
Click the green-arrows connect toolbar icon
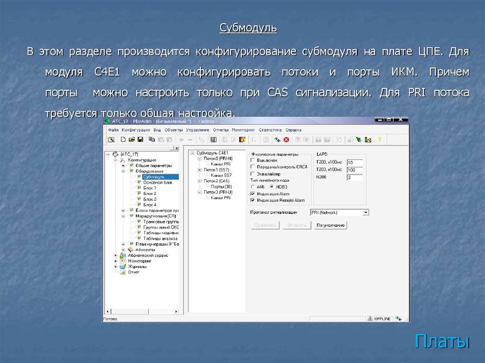click(278, 140)
